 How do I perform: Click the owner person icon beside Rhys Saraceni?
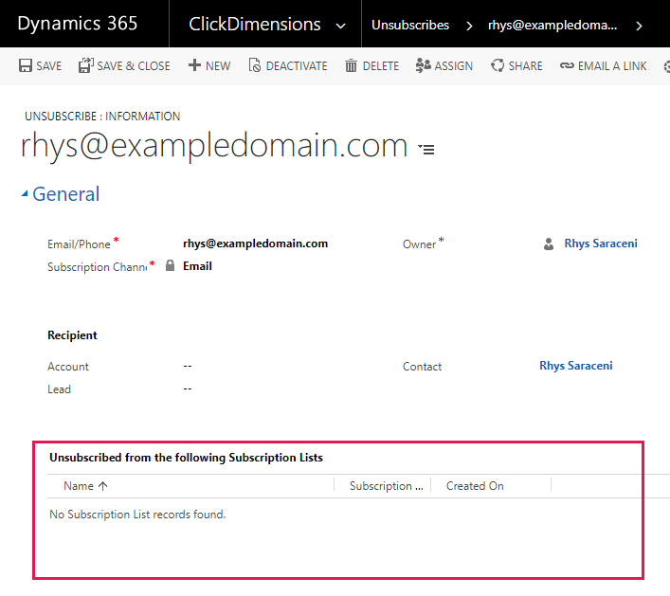[549, 244]
